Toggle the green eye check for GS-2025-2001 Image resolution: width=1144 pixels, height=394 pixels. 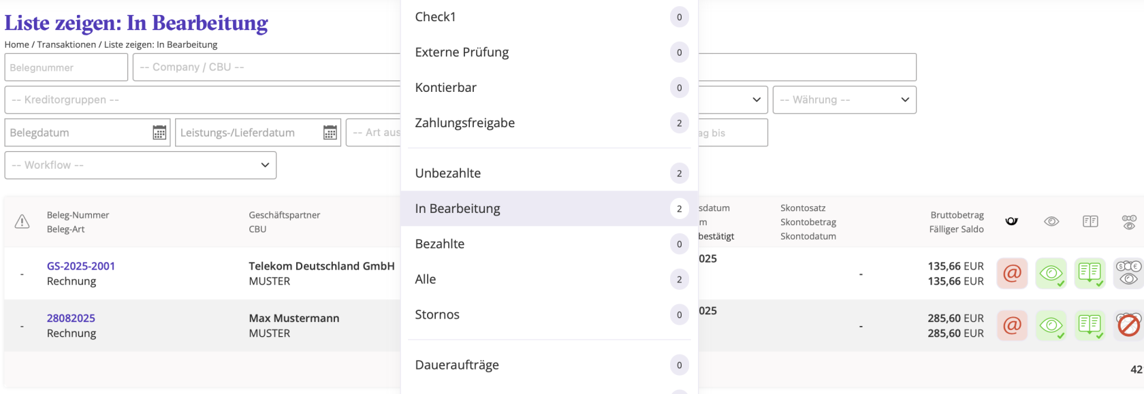click(1051, 274)
